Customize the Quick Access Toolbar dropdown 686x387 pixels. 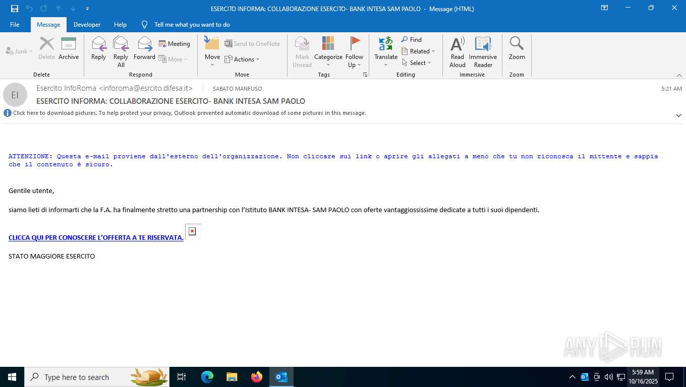tap(87, 9)
